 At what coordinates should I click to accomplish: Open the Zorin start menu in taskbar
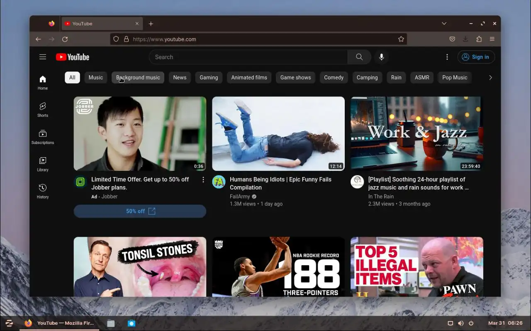tap(9, 323)
